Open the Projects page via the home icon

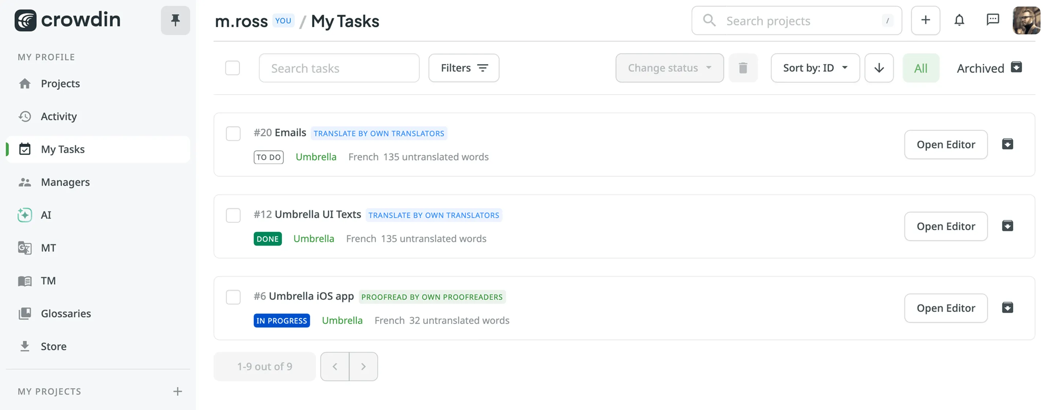pos(25,83)
